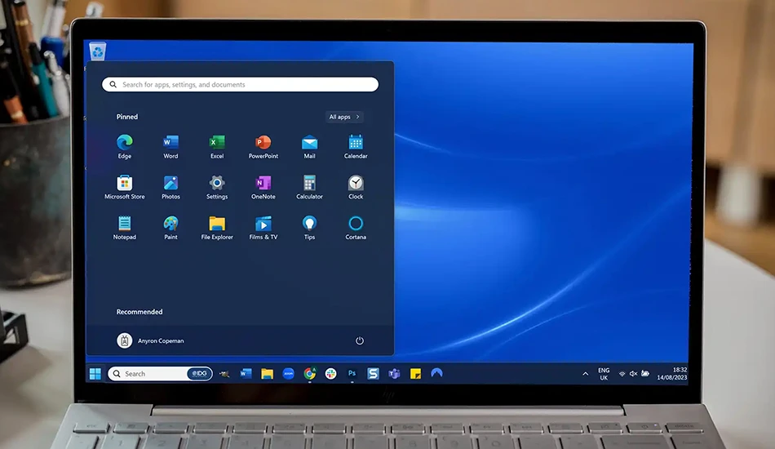Open the Clock app
The width and height of the screenshot is (775, 449).
(x=356, y=187)
